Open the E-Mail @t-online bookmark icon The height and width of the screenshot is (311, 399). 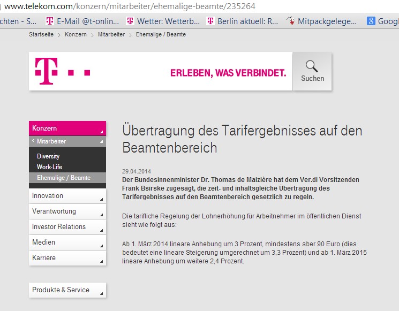click(50, 21)
